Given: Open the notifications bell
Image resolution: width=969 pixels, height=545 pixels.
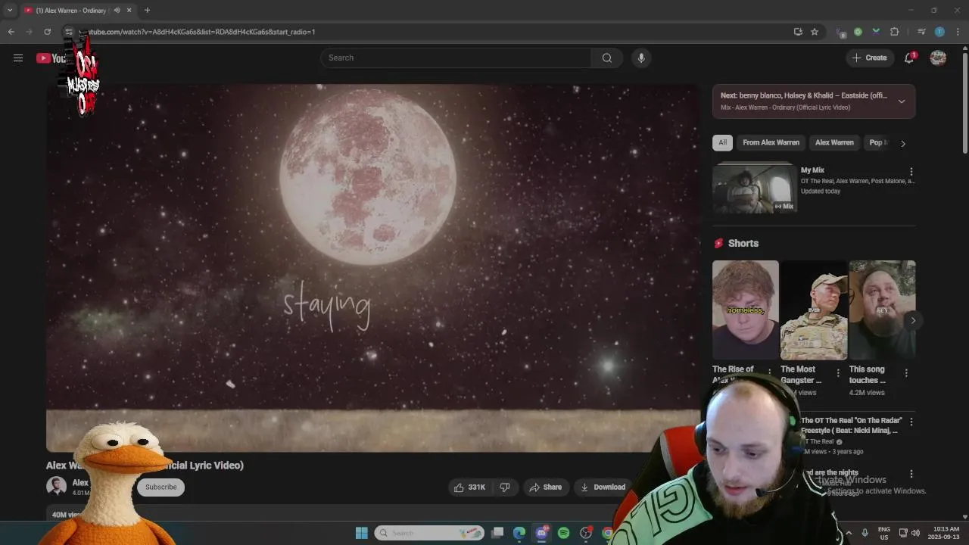Looking at the screenshot, I should click(910, 58).
